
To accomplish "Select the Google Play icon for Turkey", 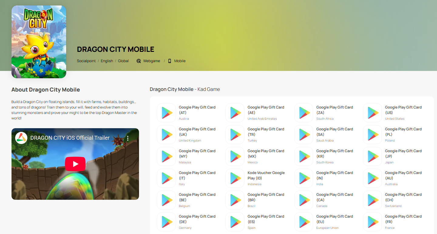I will coord(235,135).
